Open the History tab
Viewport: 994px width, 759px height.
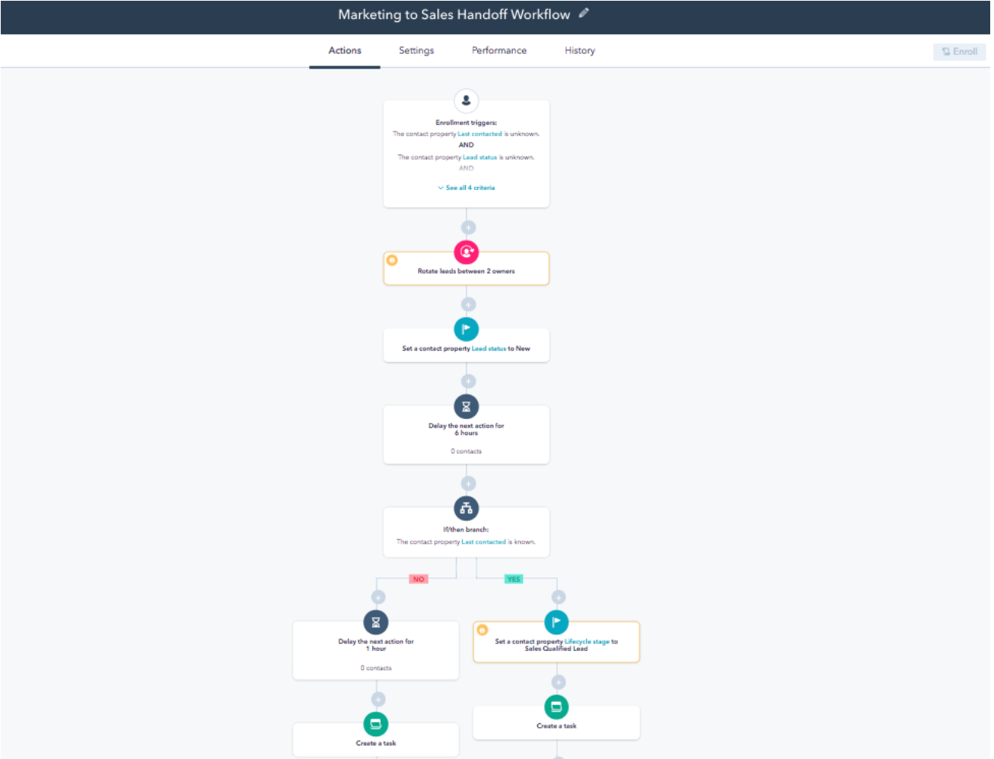[x=579, y=51]
